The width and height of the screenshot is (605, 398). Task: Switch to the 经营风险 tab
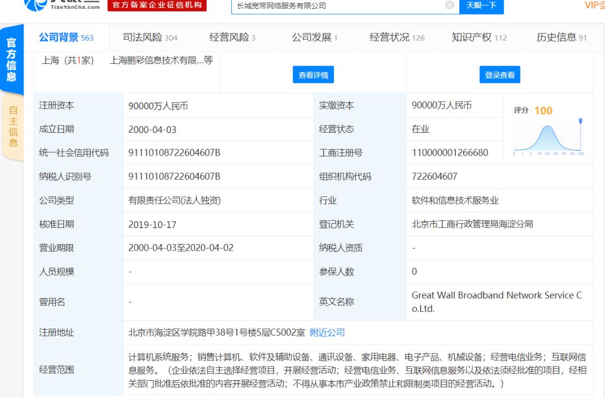pos(232,38)
